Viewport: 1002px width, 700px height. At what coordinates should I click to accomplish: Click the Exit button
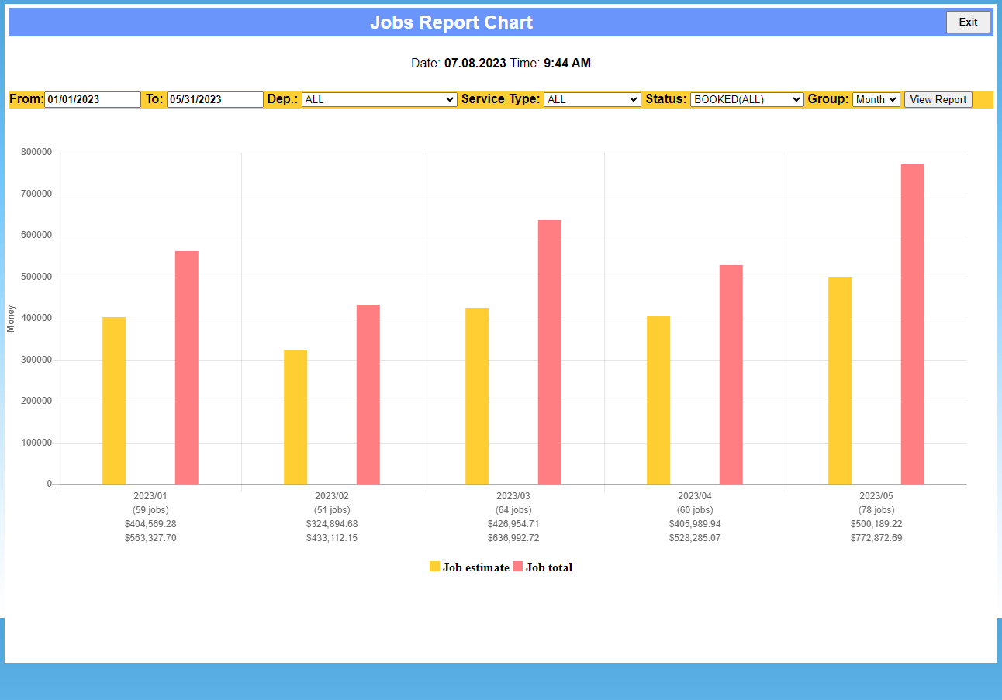pos(968,22)
